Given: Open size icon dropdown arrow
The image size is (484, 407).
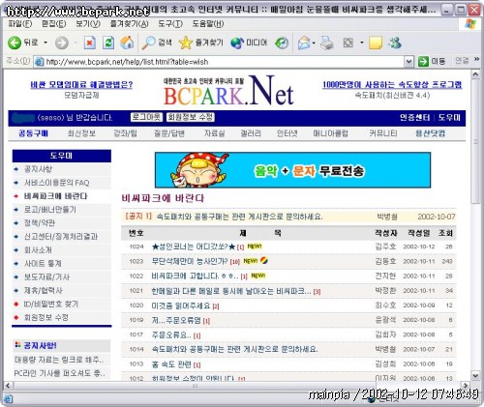Looking at the screenshot, I should pos(362,43).
